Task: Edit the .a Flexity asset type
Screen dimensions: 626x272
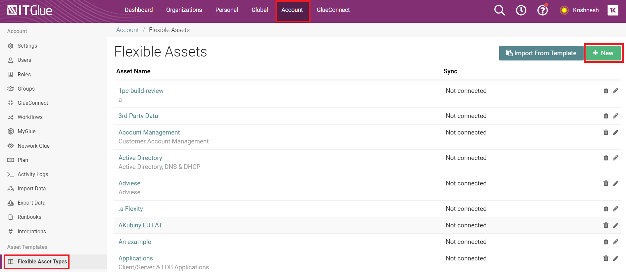Action: click(x=616, y=209)
